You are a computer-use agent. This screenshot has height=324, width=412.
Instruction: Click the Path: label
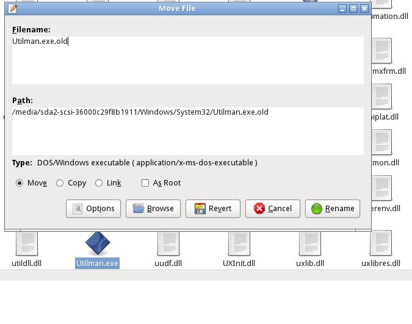23,101
